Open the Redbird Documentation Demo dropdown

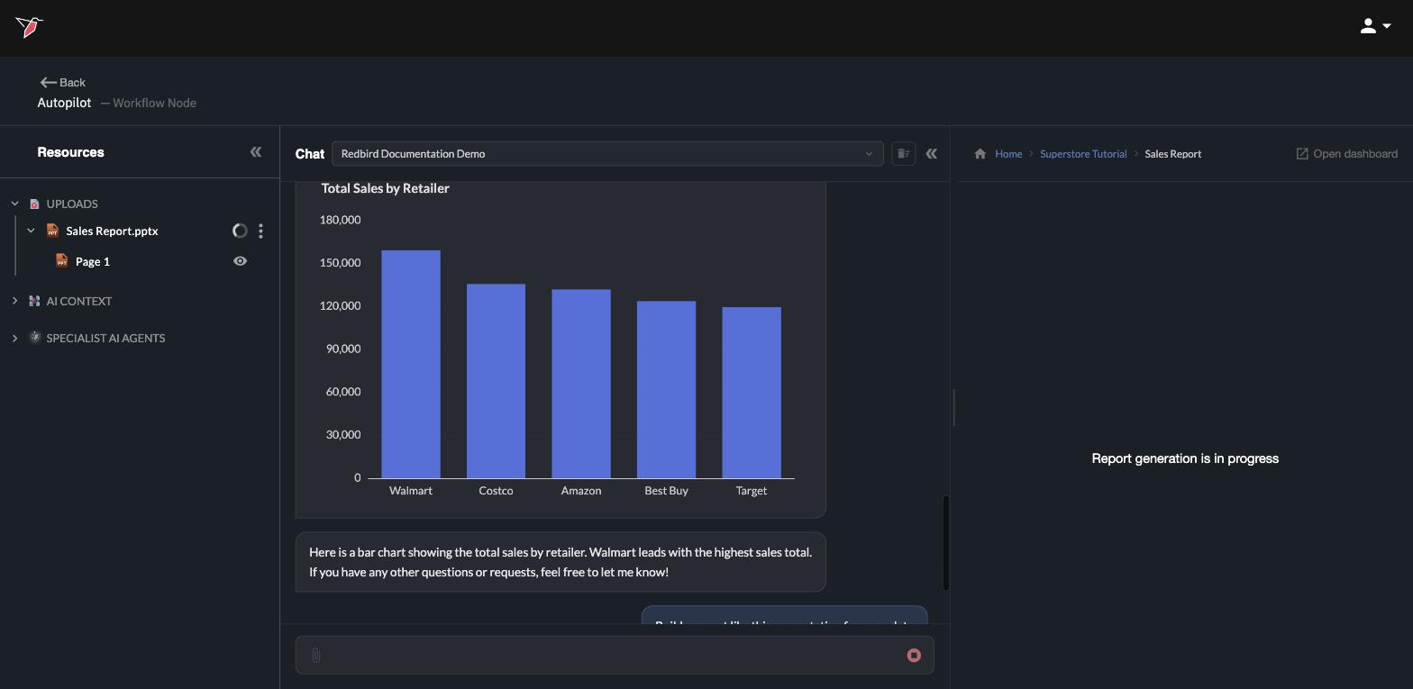click(607, 154)
